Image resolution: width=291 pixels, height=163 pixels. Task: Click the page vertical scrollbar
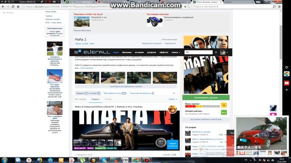point(281,43)
